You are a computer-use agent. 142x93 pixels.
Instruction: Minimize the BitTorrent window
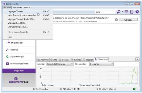(x=127, y=4)
